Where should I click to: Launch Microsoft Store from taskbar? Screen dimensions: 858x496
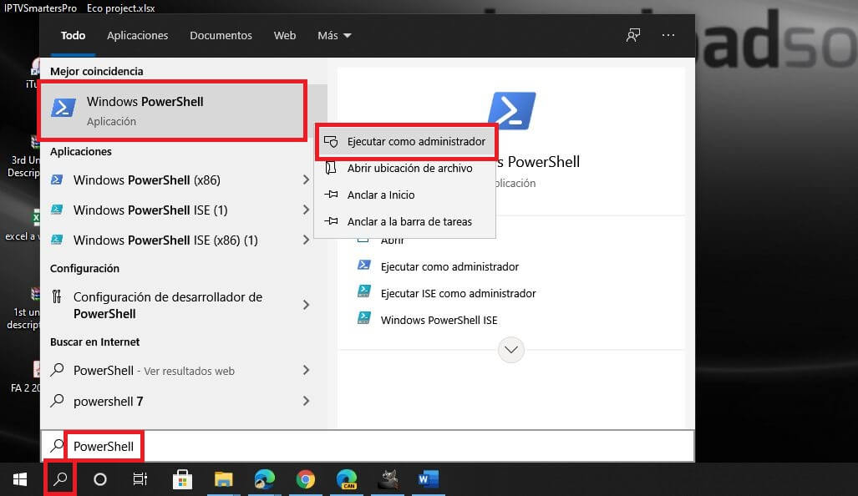tap(182, 479)
